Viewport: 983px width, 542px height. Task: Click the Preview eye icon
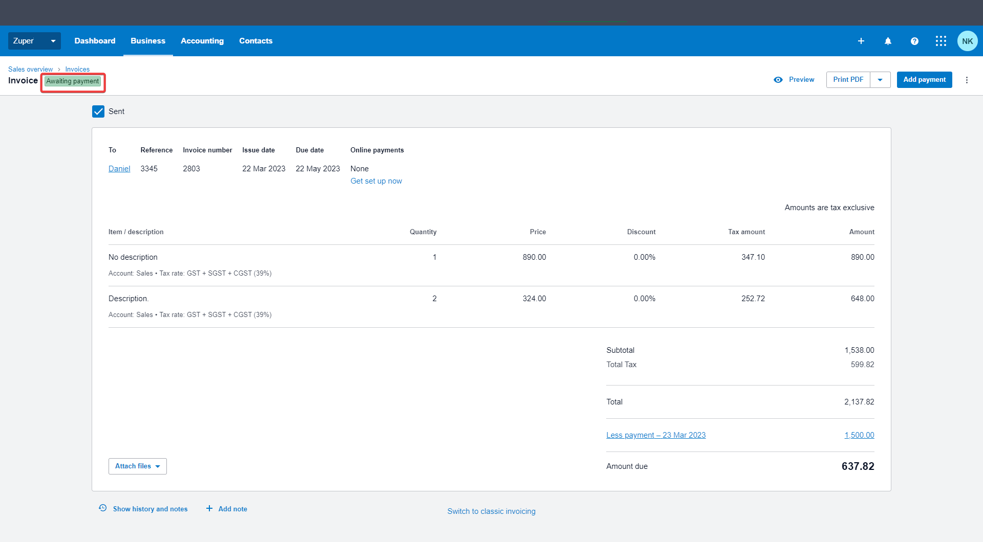[x=778, y=80]
